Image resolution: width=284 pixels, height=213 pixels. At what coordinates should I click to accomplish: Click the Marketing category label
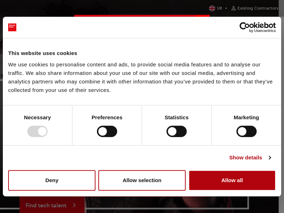point(246,118)
